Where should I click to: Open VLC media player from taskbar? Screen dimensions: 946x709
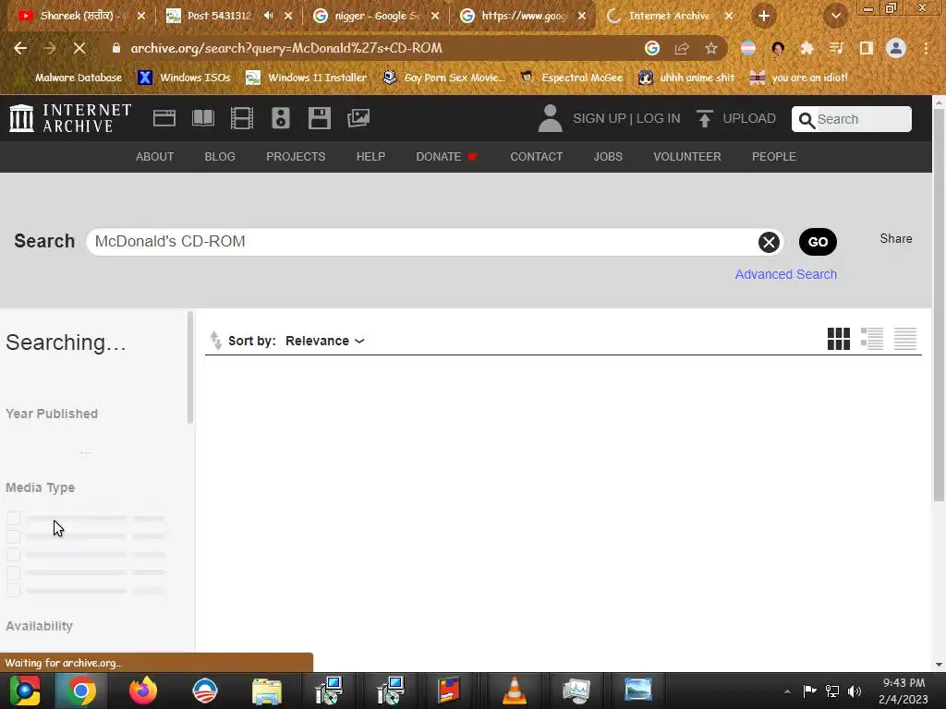point(514,691)
